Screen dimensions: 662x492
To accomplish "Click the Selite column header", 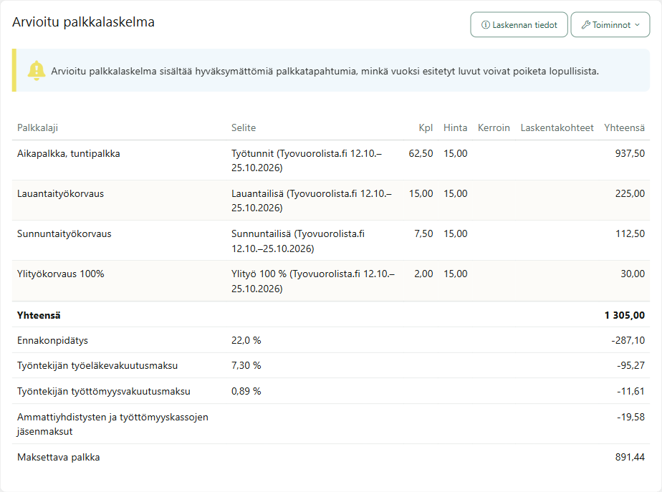I will point(244,128).
